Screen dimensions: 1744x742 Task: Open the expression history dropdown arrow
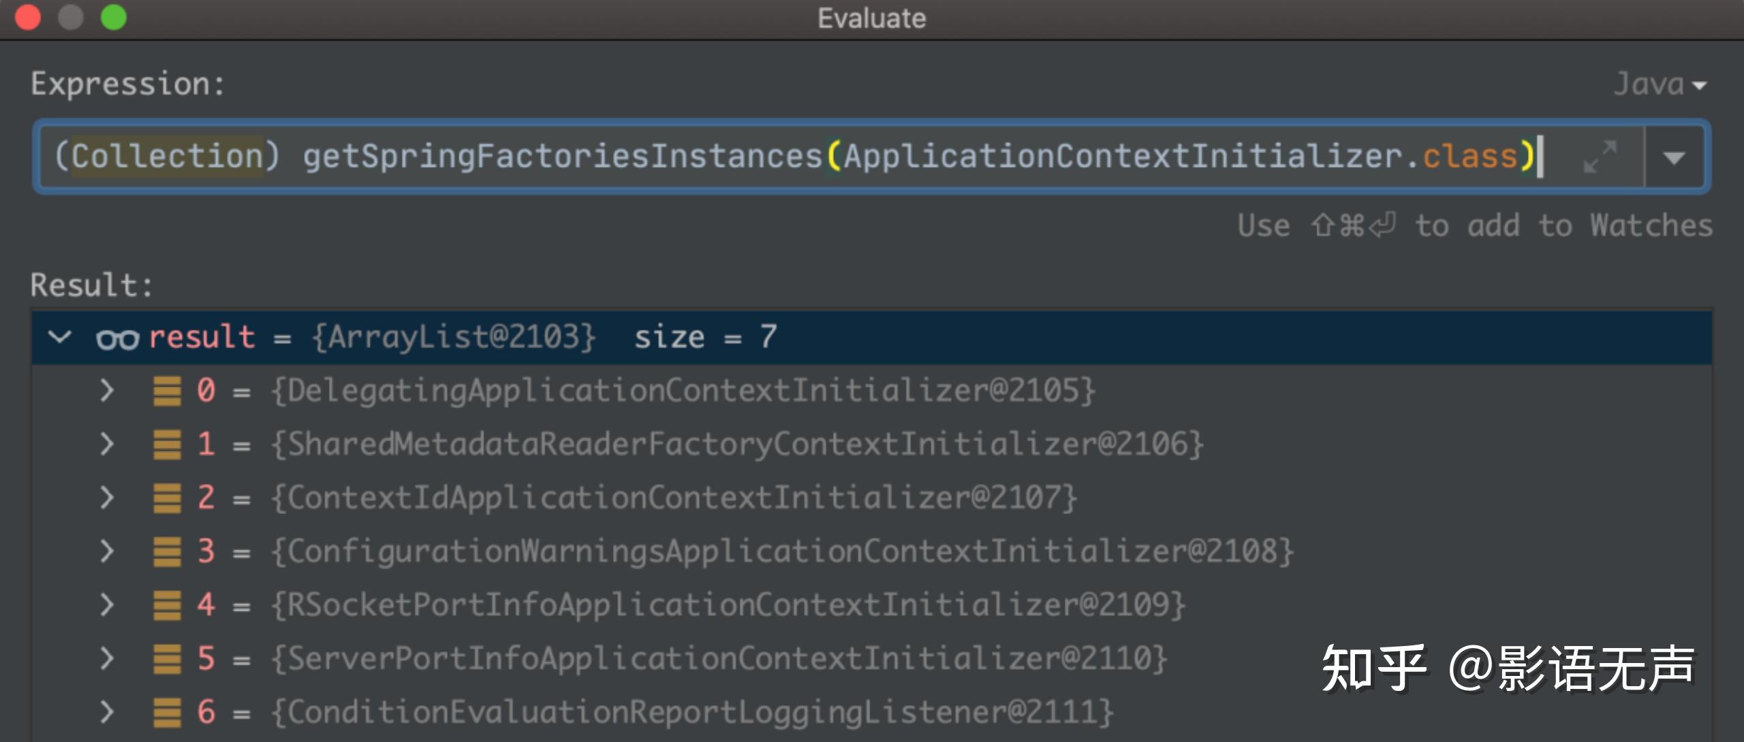coord(1674,158)
